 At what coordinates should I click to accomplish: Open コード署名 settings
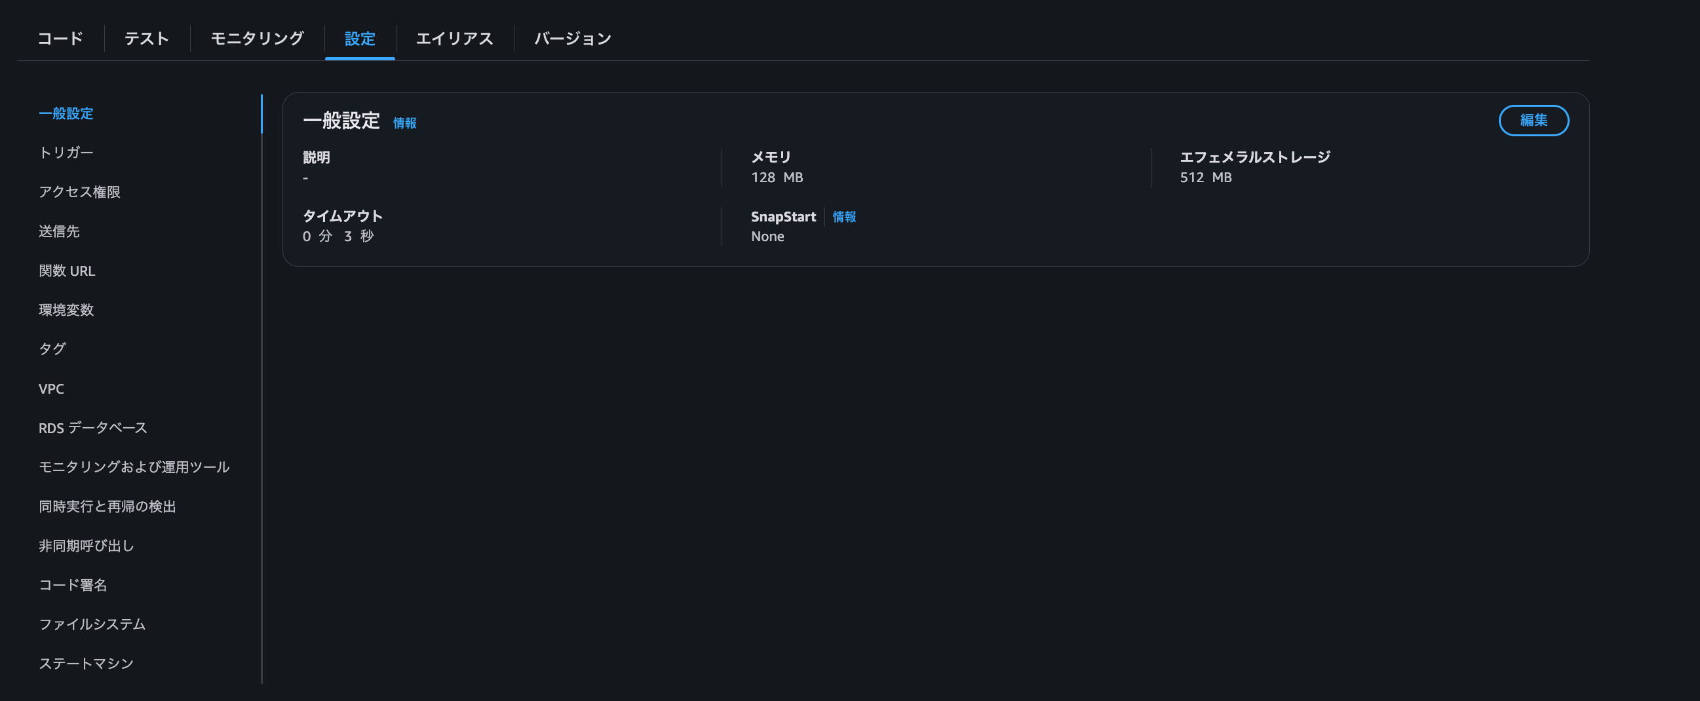(73, 585)
